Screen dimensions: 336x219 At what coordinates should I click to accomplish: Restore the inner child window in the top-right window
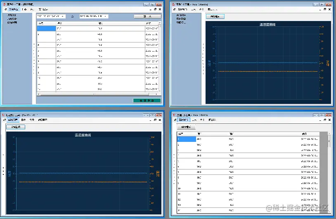click(x=325, y=9)
